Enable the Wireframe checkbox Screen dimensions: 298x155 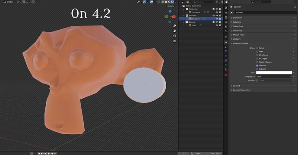257,55
